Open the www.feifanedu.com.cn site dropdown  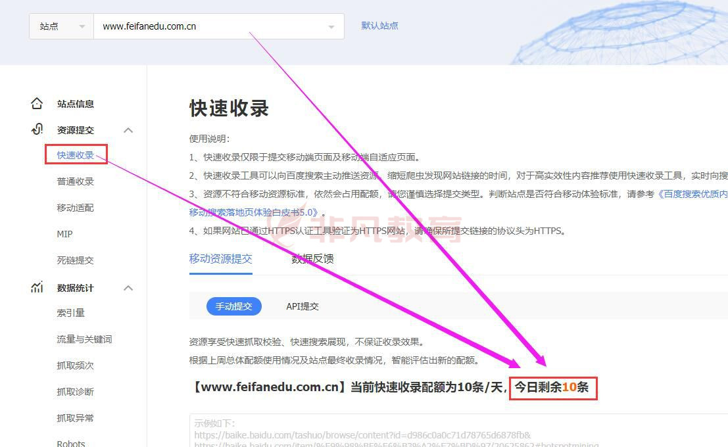click(219, 26)
